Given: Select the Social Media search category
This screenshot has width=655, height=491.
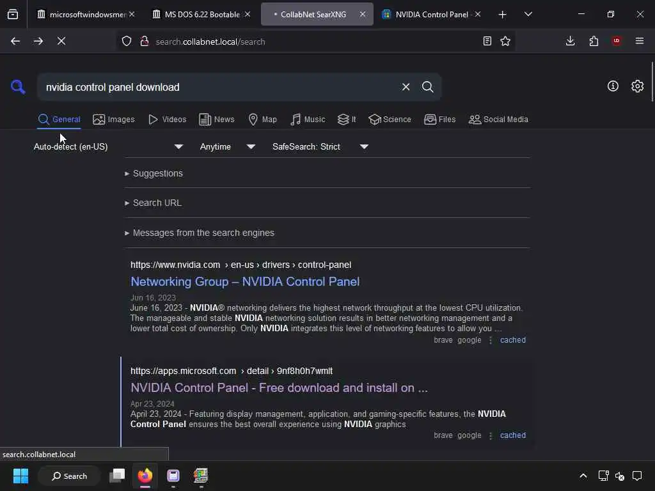Looking at the screenshot, I should point(498,120).
